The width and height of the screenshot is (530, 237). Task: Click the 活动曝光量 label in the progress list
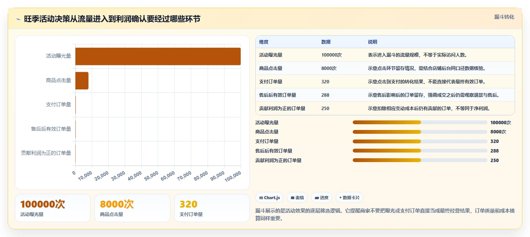click(x=267, y=123)
